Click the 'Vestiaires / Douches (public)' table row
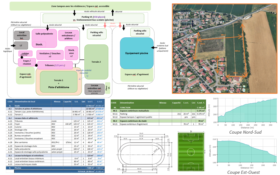Image resolution: width=280 pixels, height=175 pixels. [55, 133]
